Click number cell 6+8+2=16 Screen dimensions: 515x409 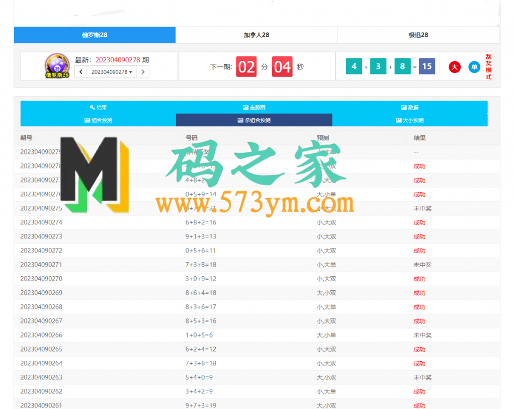[201, 222]
